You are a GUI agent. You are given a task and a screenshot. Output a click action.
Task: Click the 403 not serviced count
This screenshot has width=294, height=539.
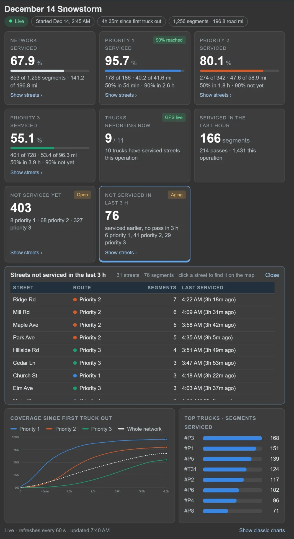[21, 208]
